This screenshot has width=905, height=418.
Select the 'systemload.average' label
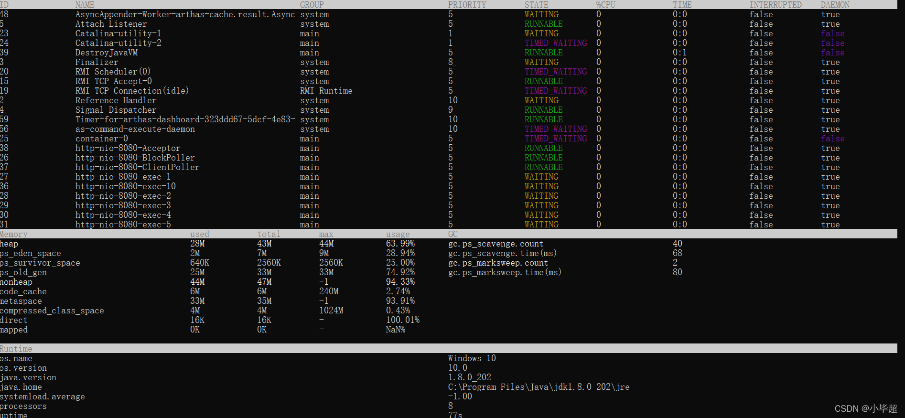pyautogui.click(x=43, y=397)
